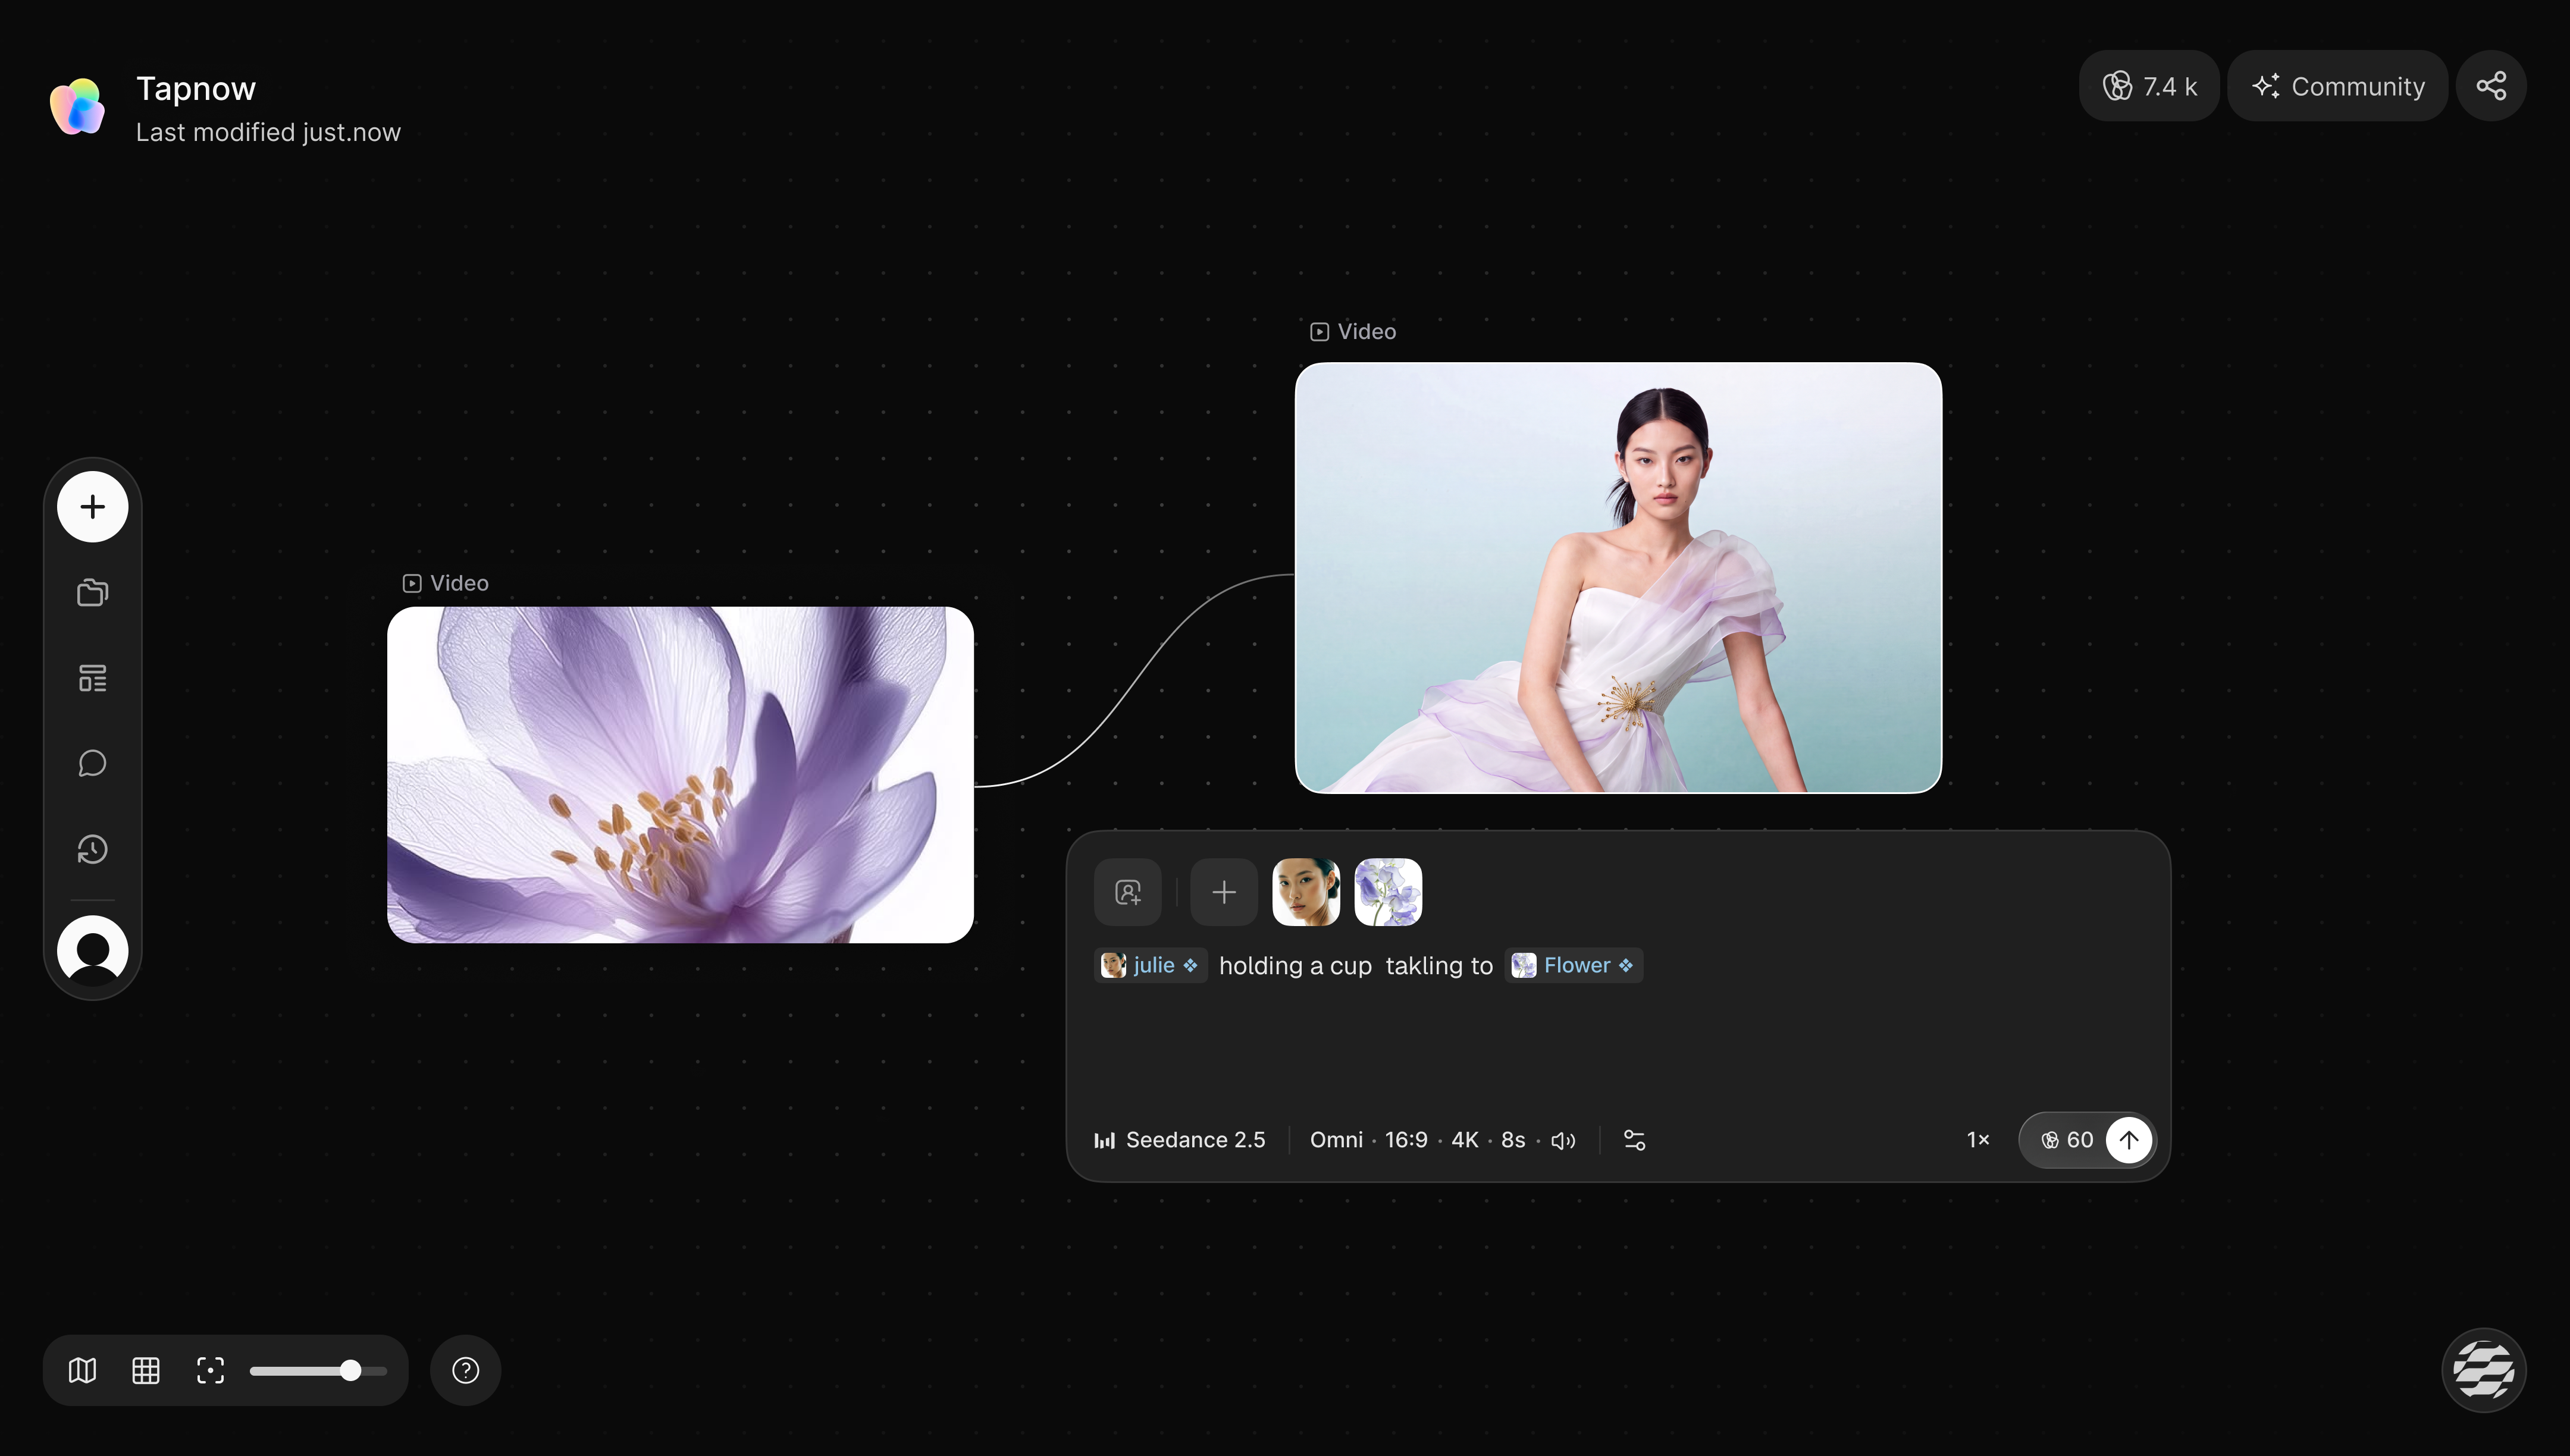Click the Flower reference tag in the prompt
The height and width of the screenshot is (1456, 2570).
tap(1574, 966)
